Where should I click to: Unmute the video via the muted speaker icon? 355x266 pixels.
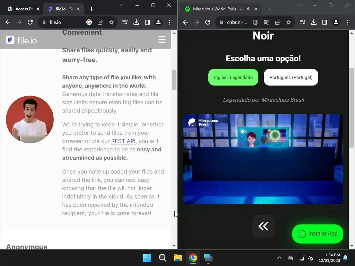243,131
